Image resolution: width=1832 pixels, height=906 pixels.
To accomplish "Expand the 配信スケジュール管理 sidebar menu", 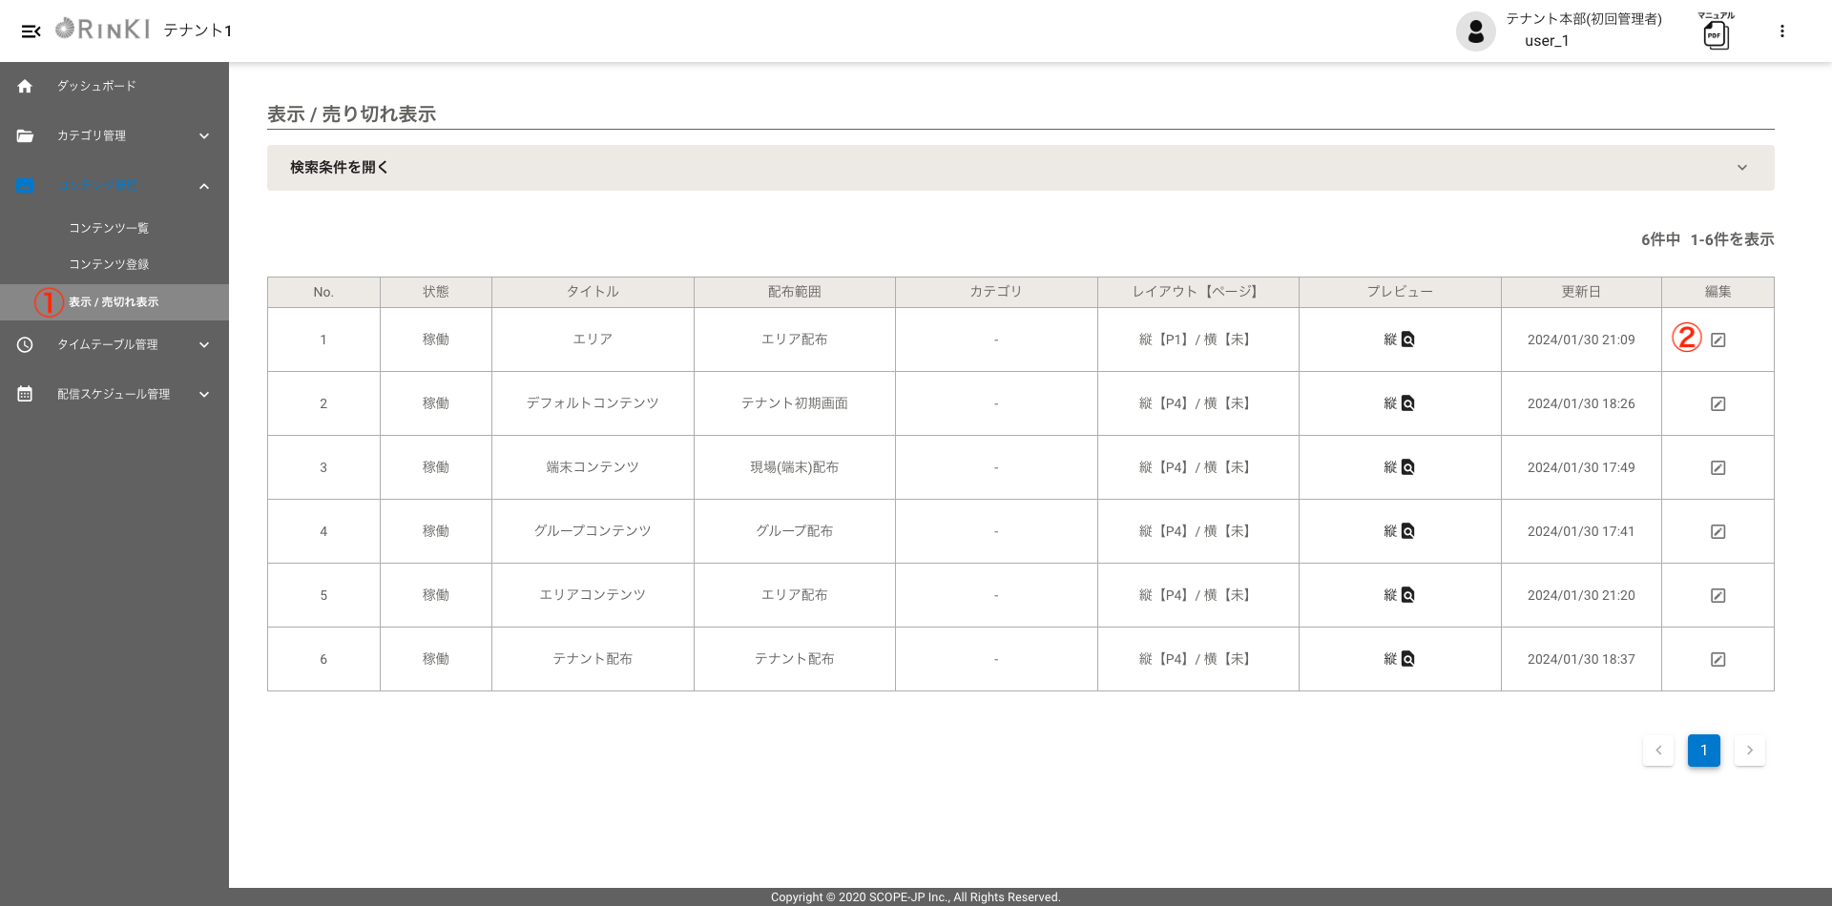I will click(x=114, y=395).
